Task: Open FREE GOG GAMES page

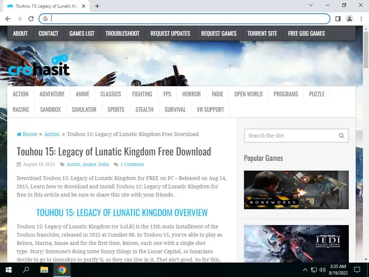Action: tap(306, 34)
